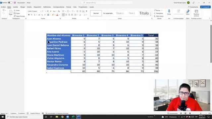Image resolution: width=212 pixels, height=119 pixels.
Task: Click the Windows taskbar search field
Action: 24,117
